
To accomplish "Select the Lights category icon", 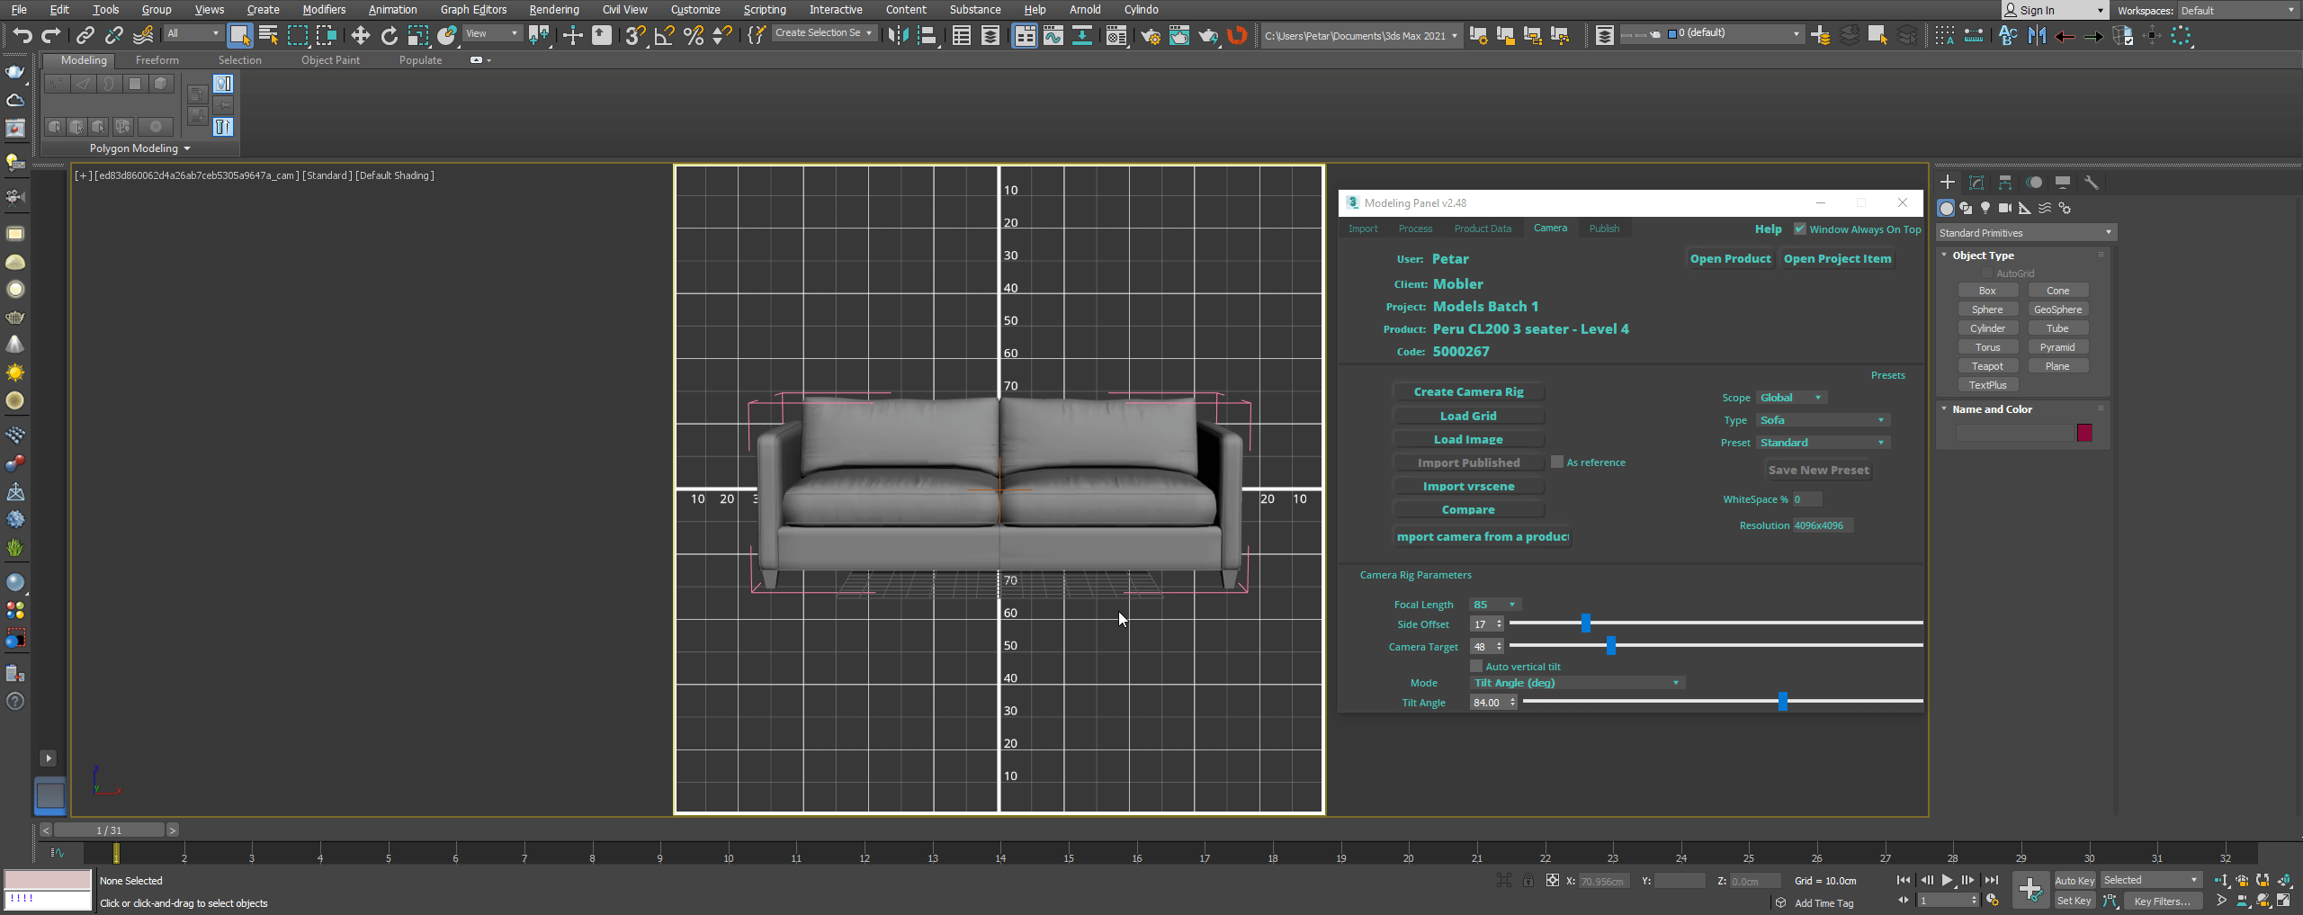I will pos(1985,208).
